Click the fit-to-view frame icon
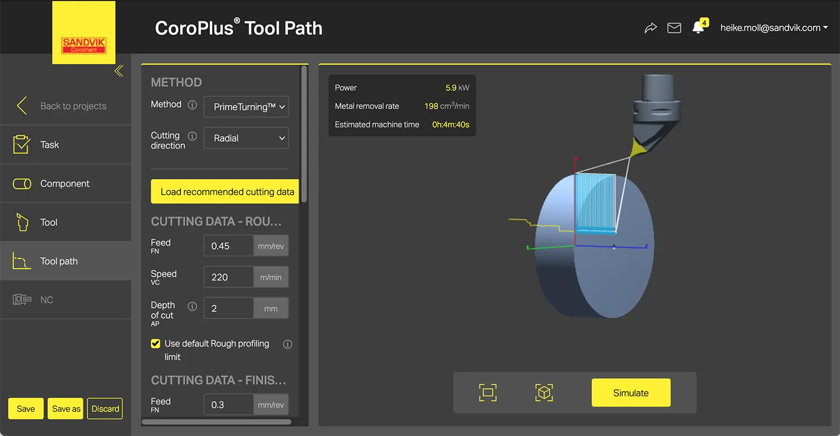840x436 pixels. pos(488,393)
